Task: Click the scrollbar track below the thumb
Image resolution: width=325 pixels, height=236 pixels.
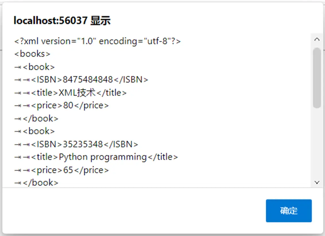Action: [x=317, y=143]
